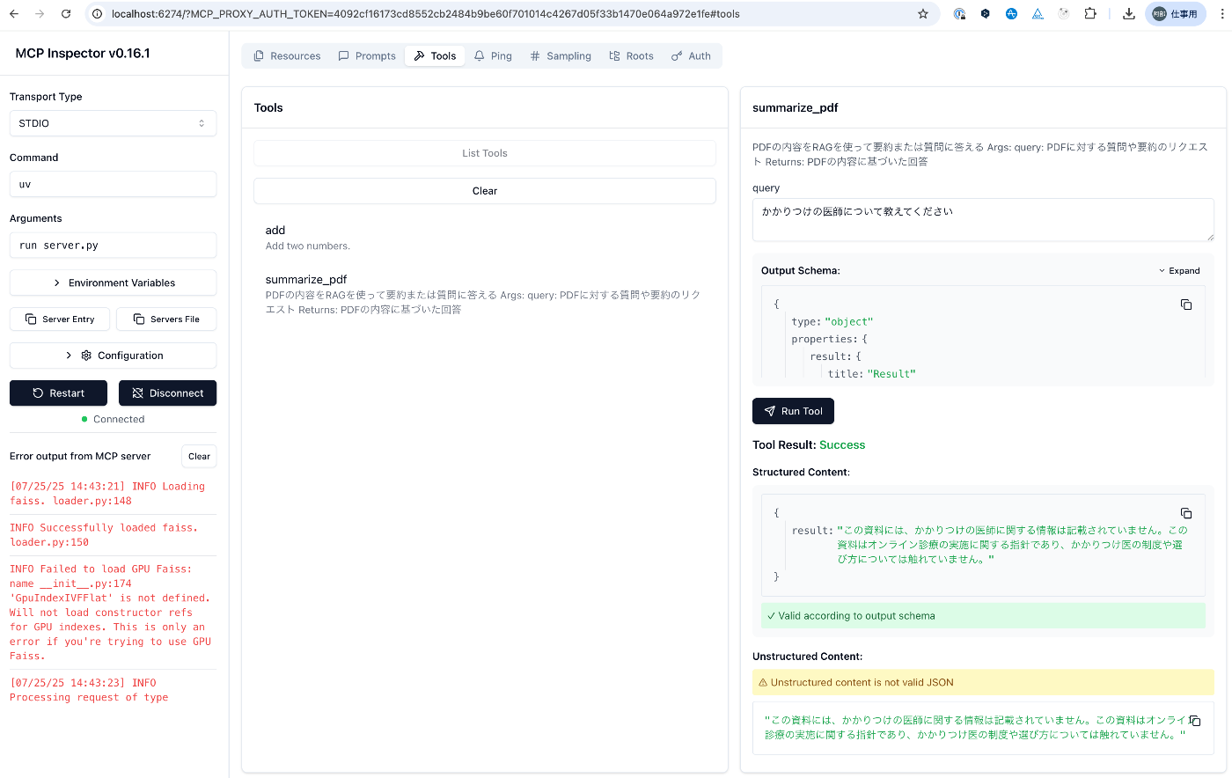Open the browser extensions puzzle icon

pyautogui.click(x=1090, y=14)
